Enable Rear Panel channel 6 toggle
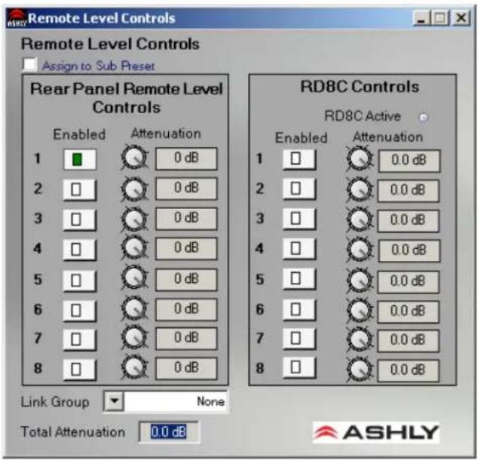This screenshot has height=460, width=478. 79,311
